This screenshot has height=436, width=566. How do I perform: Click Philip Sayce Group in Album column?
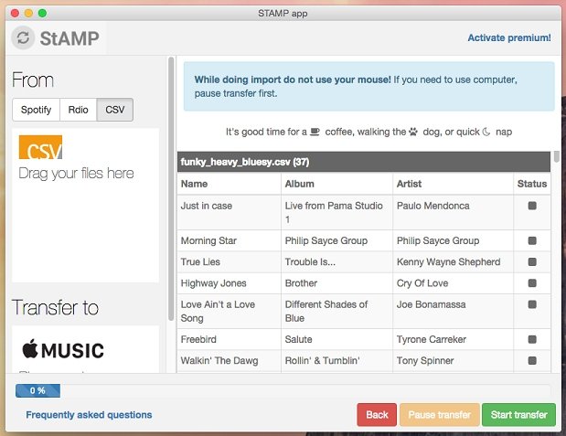326,240
